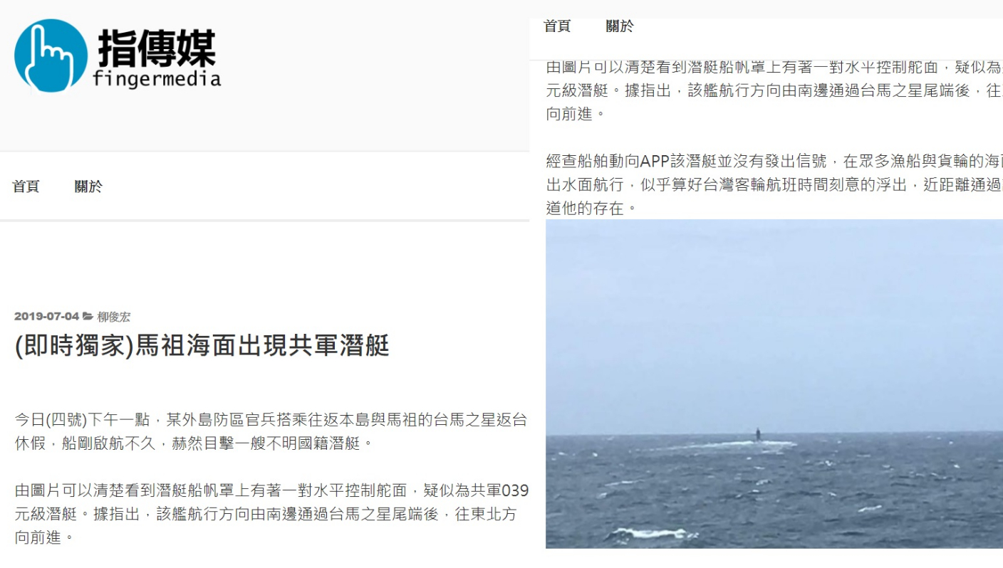The width and height of the screenshot is (1003, 568).
Task: Click the paragraph beginning 今日(四號)下午一點
Action: point(271,431)
